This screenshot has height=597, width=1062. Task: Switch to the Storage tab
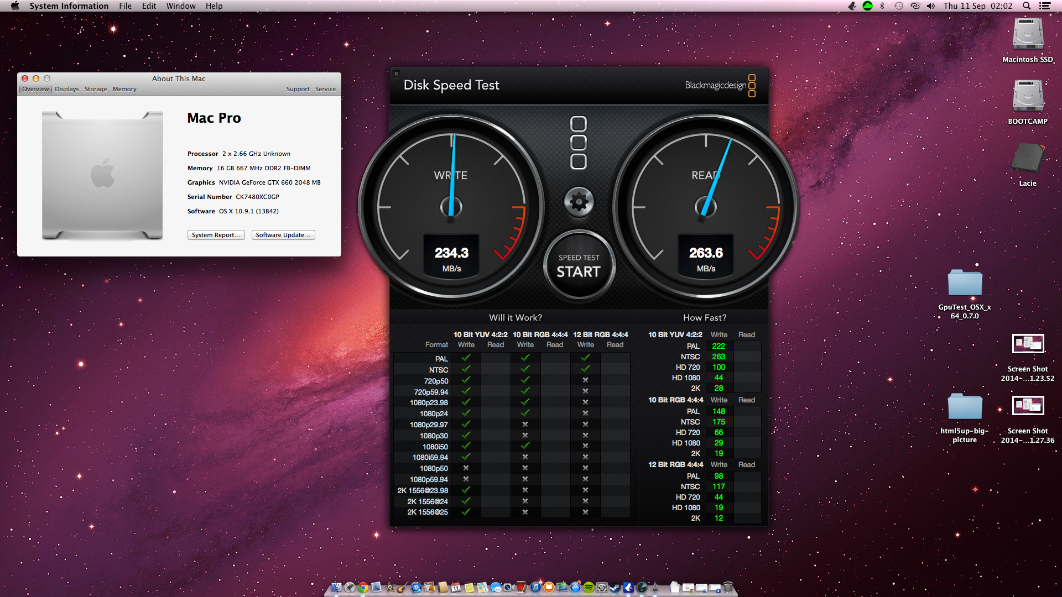click(x=96, y=89)
